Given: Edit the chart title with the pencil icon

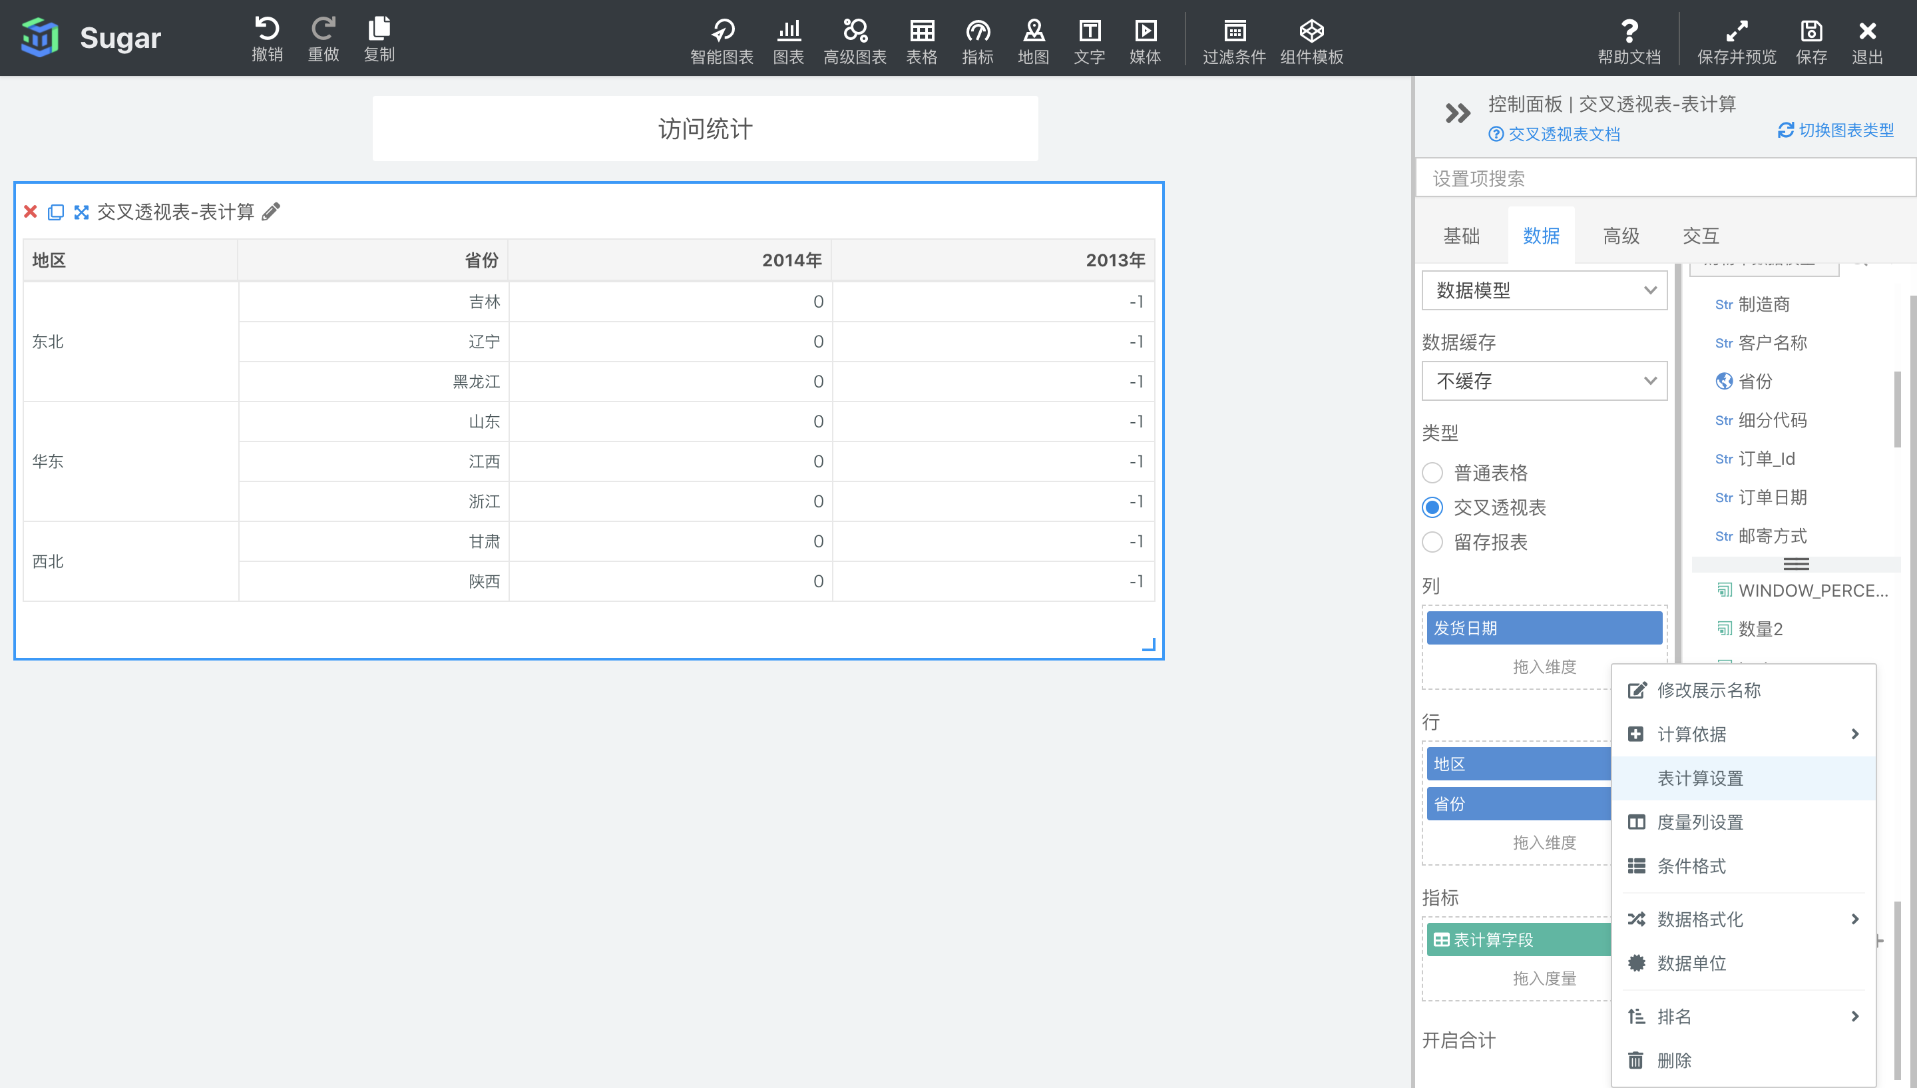Looking at the screenshot, I should (271, 212).
